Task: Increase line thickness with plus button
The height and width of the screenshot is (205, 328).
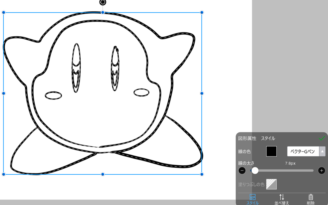Action: (x=322, y=171)
